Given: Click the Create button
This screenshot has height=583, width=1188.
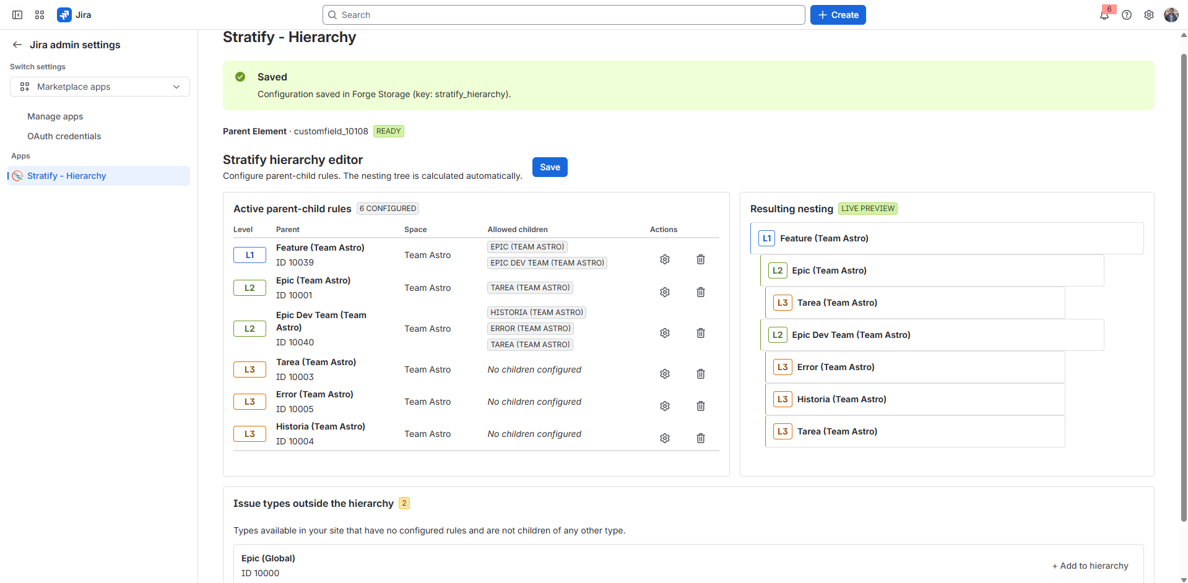Looking at the screenshot, I should (838, 15).
